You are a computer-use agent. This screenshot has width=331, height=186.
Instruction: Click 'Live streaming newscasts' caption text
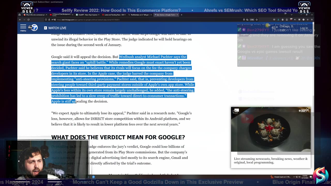[271, 160]
